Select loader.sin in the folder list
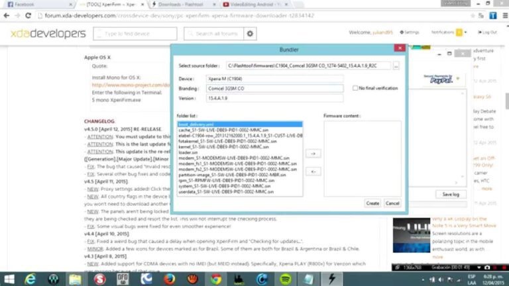Image resolution: width=509 pixels, height=286 pixels. pyautogui.click(x=240, y=152)
